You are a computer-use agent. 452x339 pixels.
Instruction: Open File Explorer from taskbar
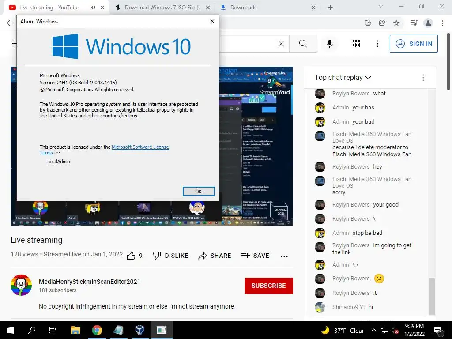(x=75, y=330)
